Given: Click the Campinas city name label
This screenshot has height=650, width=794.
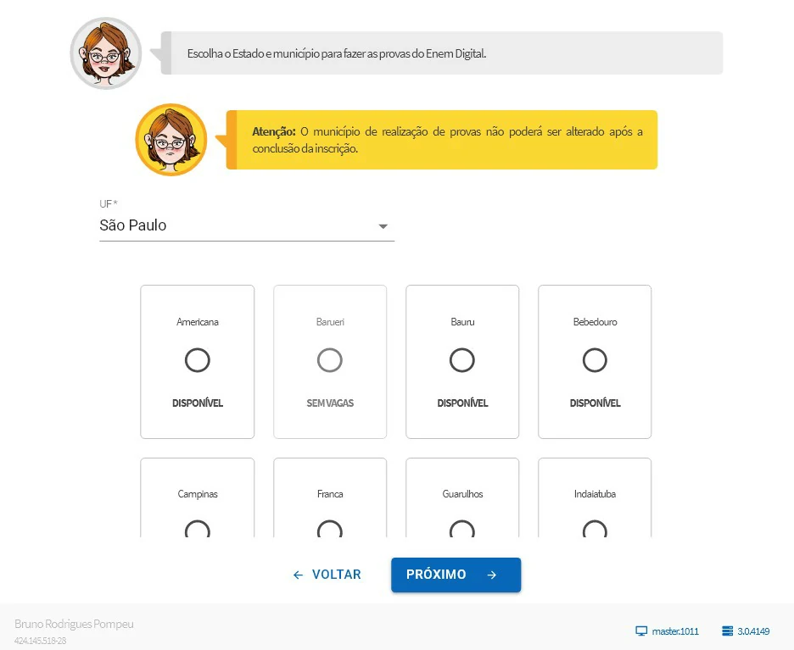Looking at the screenshot, I should point(198,494).
